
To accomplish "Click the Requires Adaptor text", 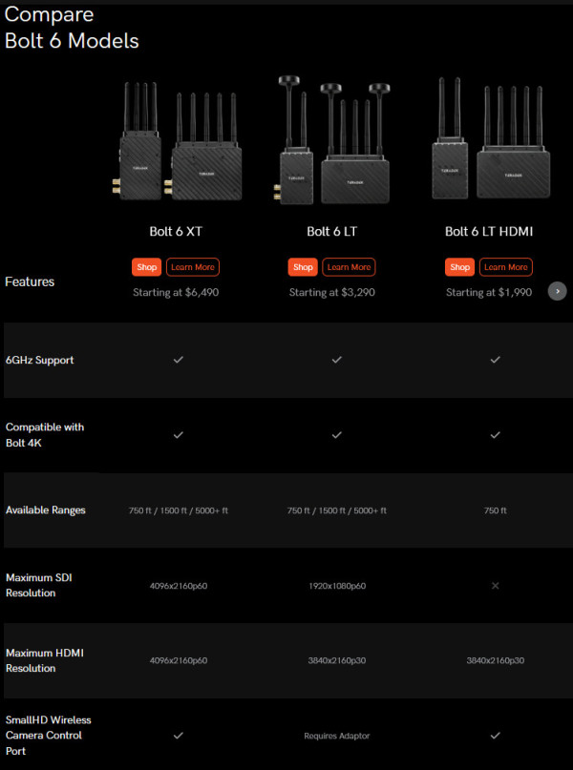I will click(x=336, y=736).
